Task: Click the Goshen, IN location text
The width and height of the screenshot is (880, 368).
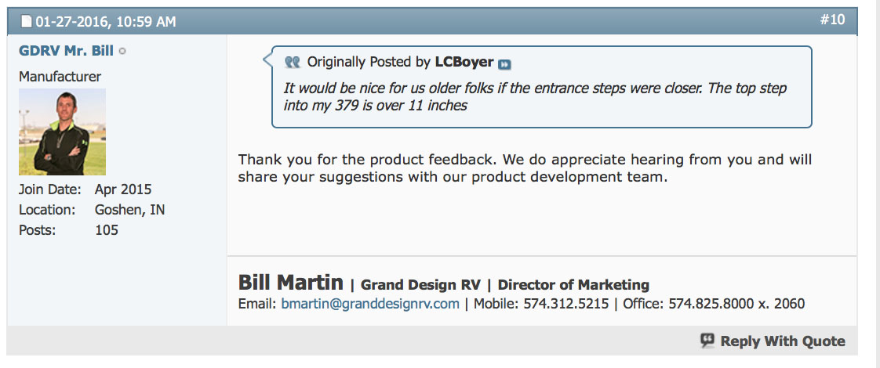Action: click(129, 210)
